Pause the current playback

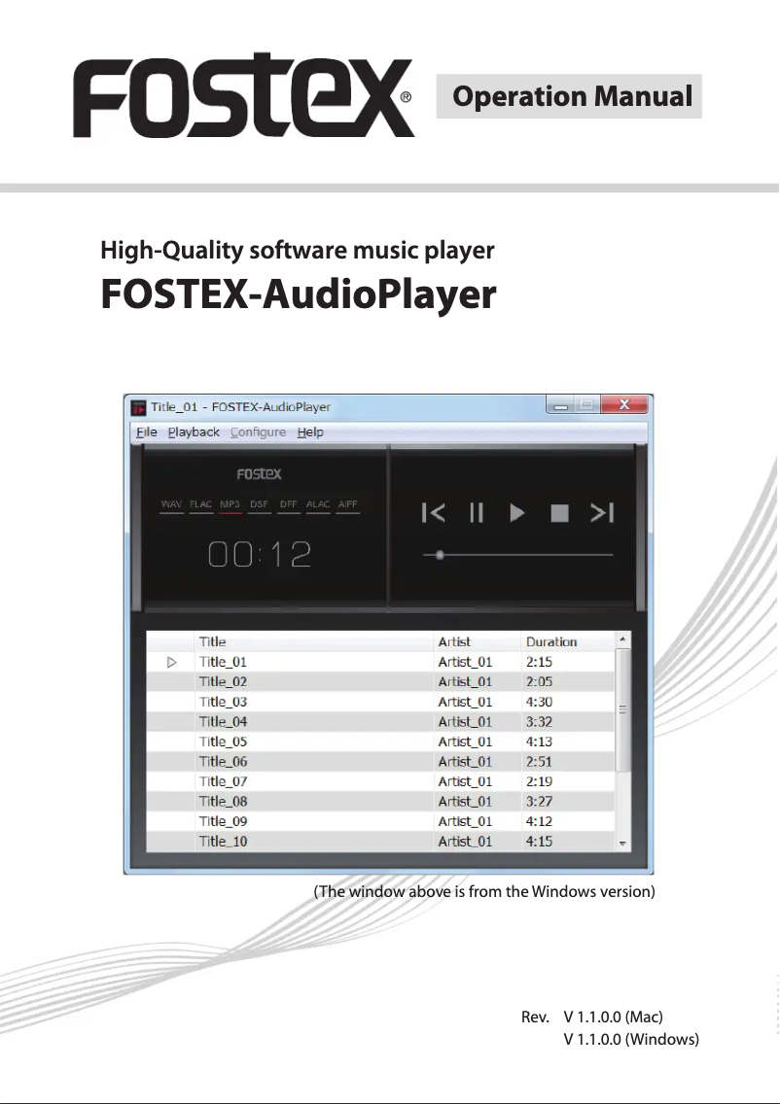coord(476,513)
